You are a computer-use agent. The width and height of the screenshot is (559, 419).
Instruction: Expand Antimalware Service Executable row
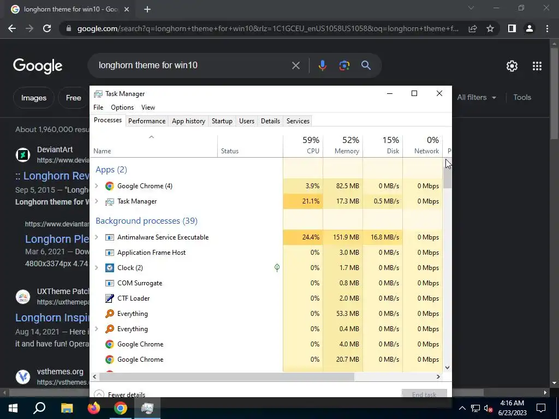96,237
